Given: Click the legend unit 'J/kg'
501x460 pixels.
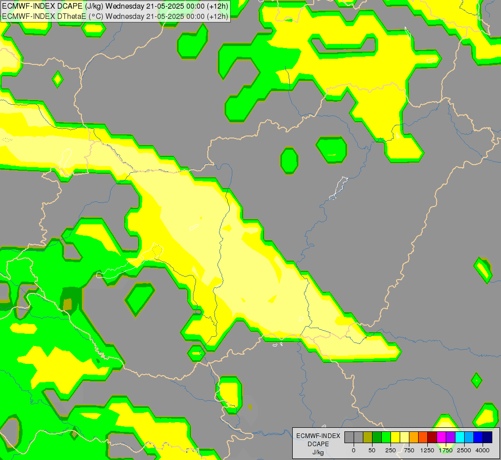Looking at the screenshot, I should pyautogui.click(x=318, y=452).
